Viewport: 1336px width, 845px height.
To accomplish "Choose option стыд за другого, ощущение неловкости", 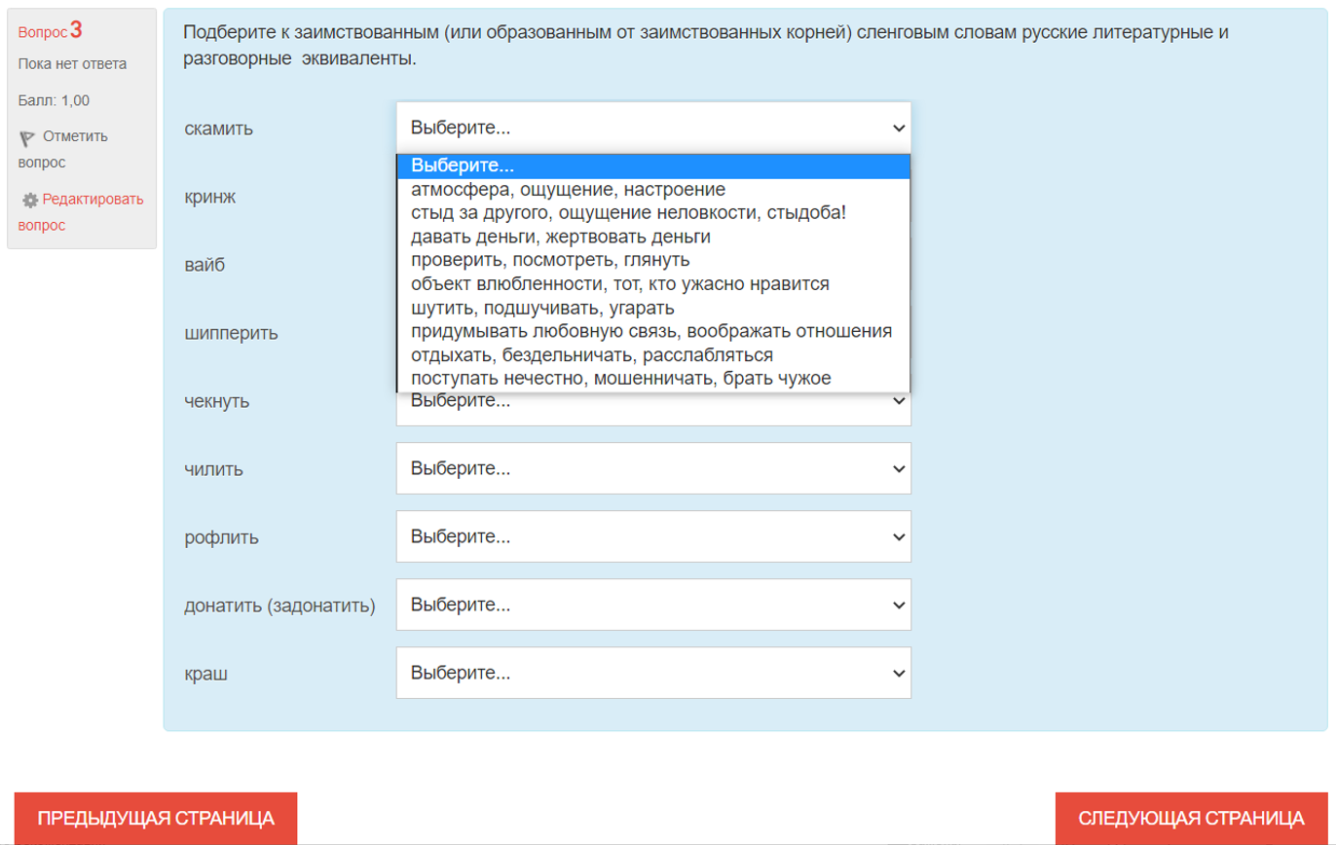I will click(x=653, y=213).
